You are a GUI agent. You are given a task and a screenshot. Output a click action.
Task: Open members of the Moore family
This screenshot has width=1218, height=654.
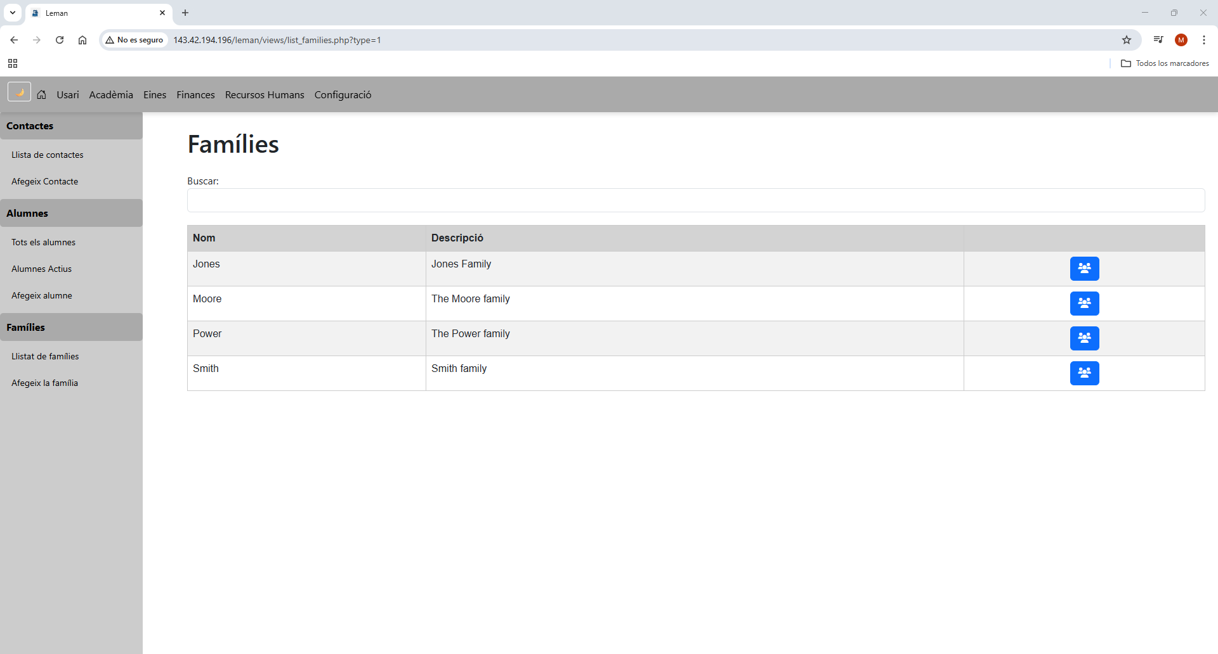click(1084, 304)
